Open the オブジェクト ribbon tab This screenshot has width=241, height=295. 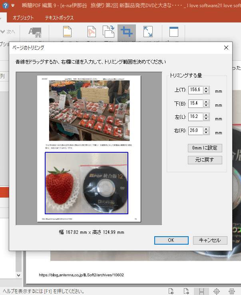[23, 18]
